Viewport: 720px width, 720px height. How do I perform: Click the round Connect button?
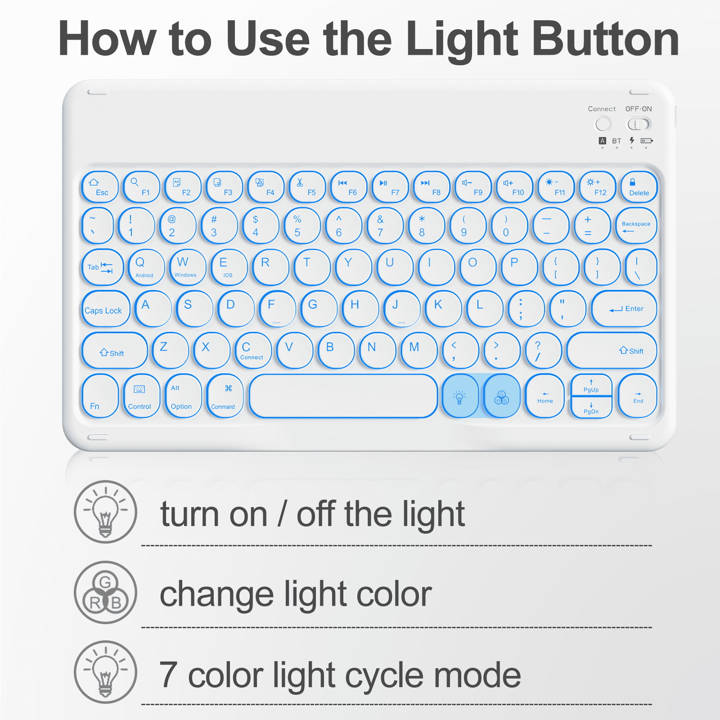[603, 124]
